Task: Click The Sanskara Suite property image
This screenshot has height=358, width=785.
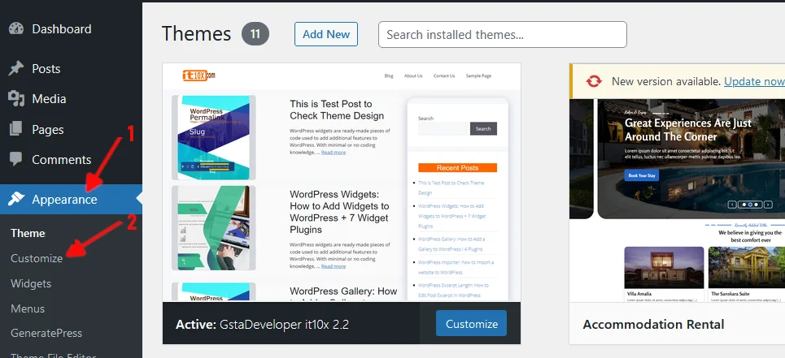Action: pos(745,268)
